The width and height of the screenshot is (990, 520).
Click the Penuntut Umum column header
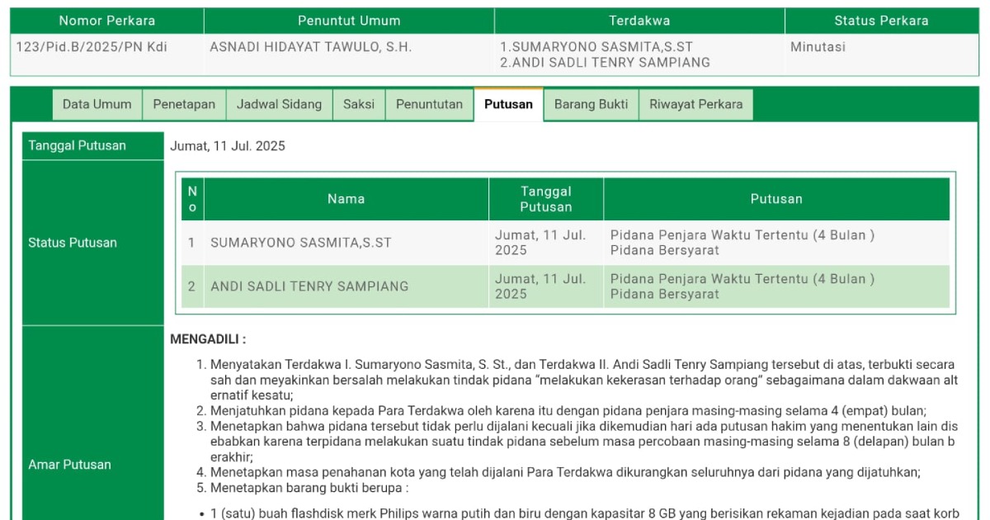pyautogui.click(x=349, y=21)
